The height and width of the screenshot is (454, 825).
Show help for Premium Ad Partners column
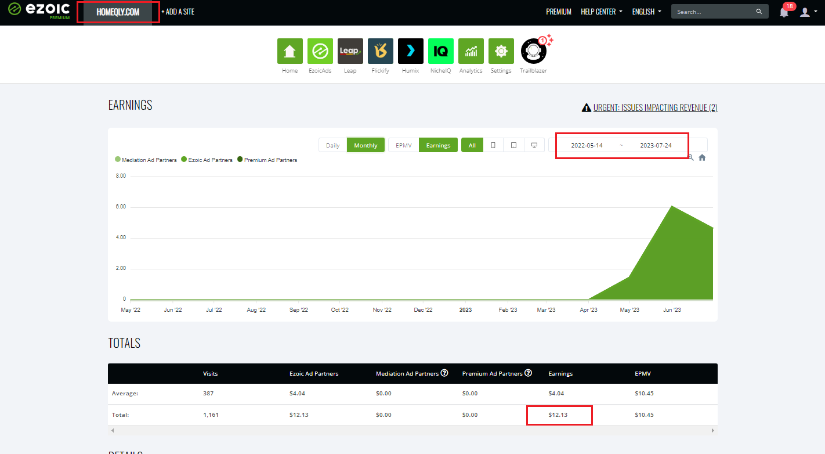529,373
